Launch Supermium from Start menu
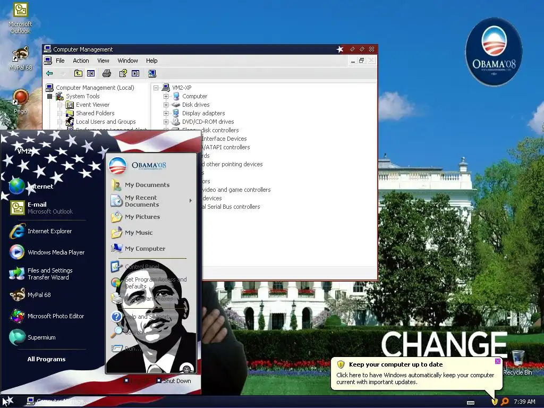 (32, 337)
